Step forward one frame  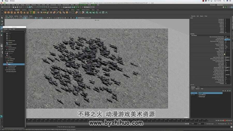pyautogui.click(x=227, y=120)
